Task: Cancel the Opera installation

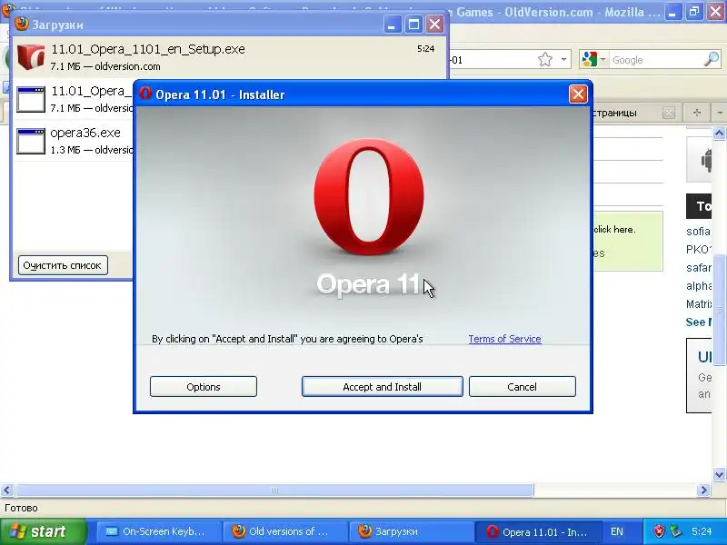Action: (522, 387)
